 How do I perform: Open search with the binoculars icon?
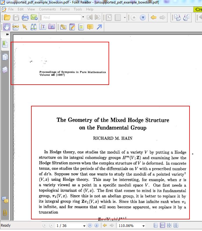point(34,27)
